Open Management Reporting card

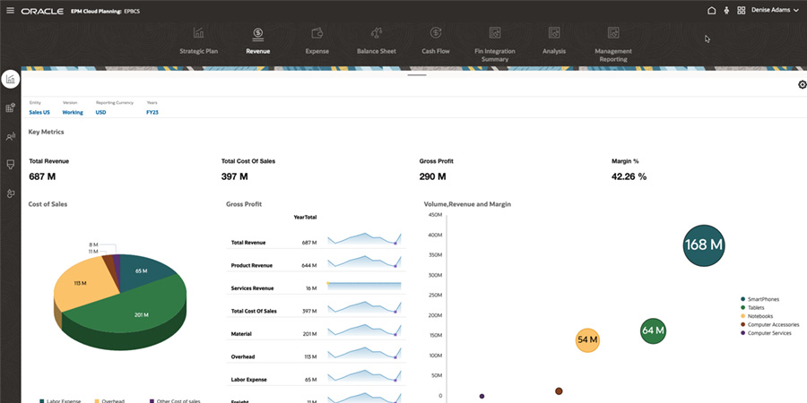click(x=613, y=45)
